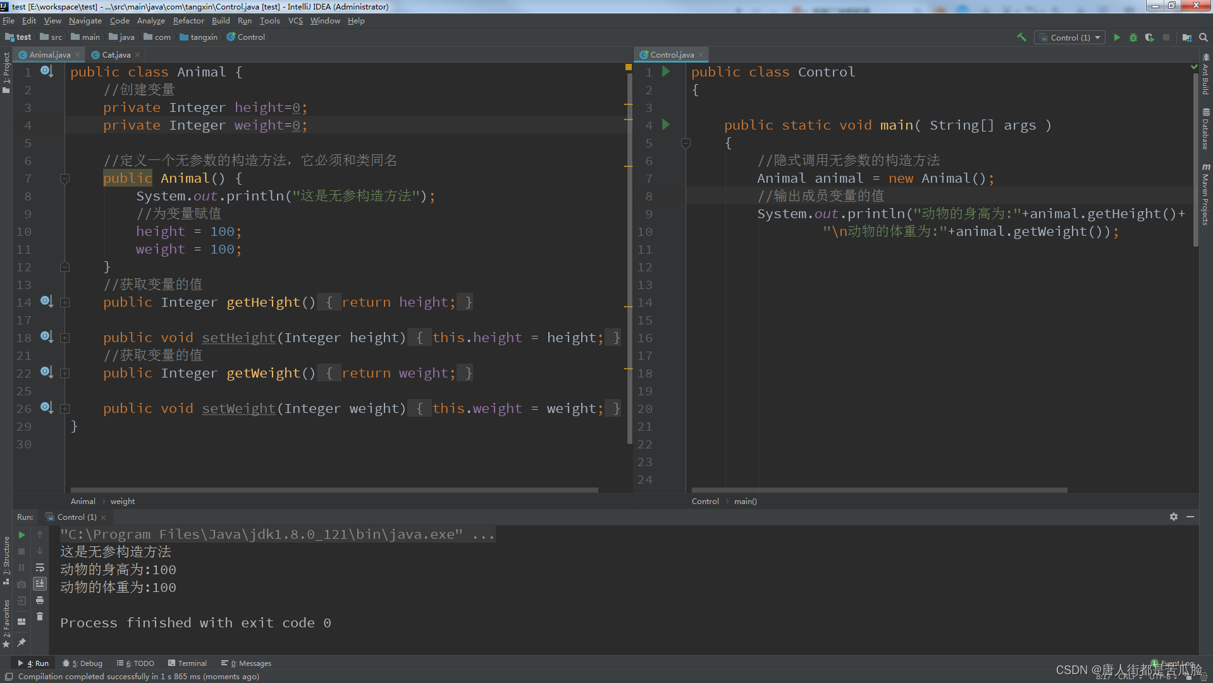
Task: Click stop icon in Run panel sidebar
Action: [22, 551]
